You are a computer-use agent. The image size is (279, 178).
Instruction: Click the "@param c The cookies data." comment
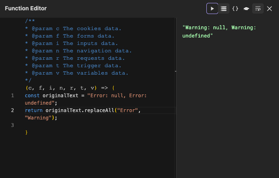pyautogui.click(x=73, y=28)
